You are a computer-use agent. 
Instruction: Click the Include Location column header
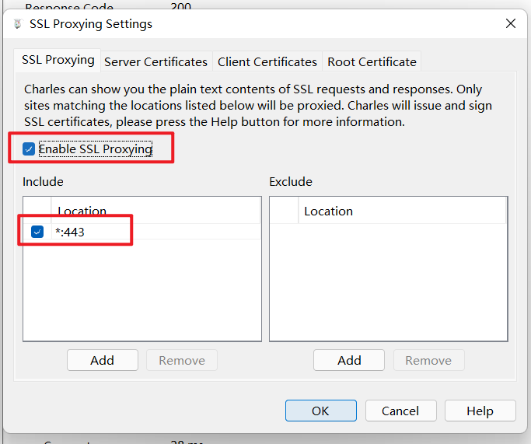click(155, 211)
